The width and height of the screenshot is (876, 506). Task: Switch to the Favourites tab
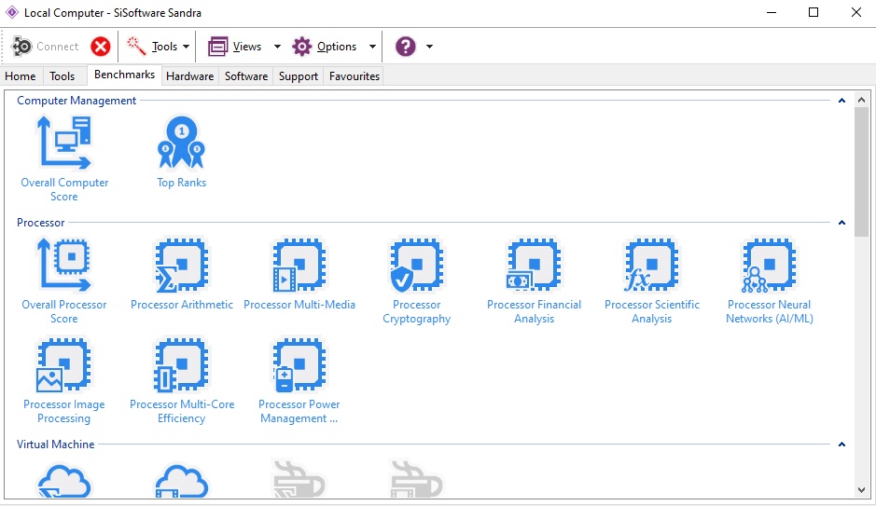(355, 75)
